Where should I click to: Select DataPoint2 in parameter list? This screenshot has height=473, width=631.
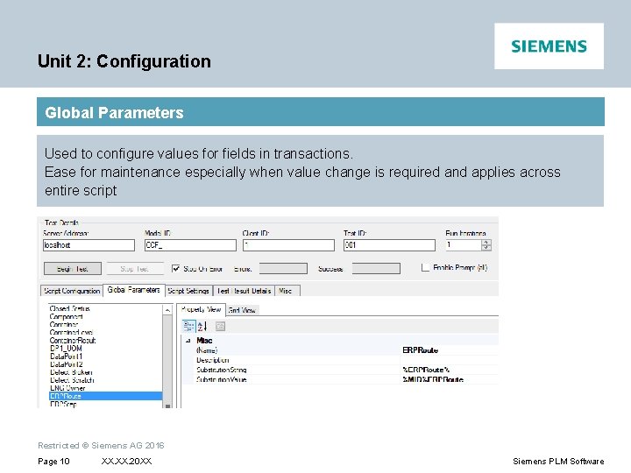point(66,364)
